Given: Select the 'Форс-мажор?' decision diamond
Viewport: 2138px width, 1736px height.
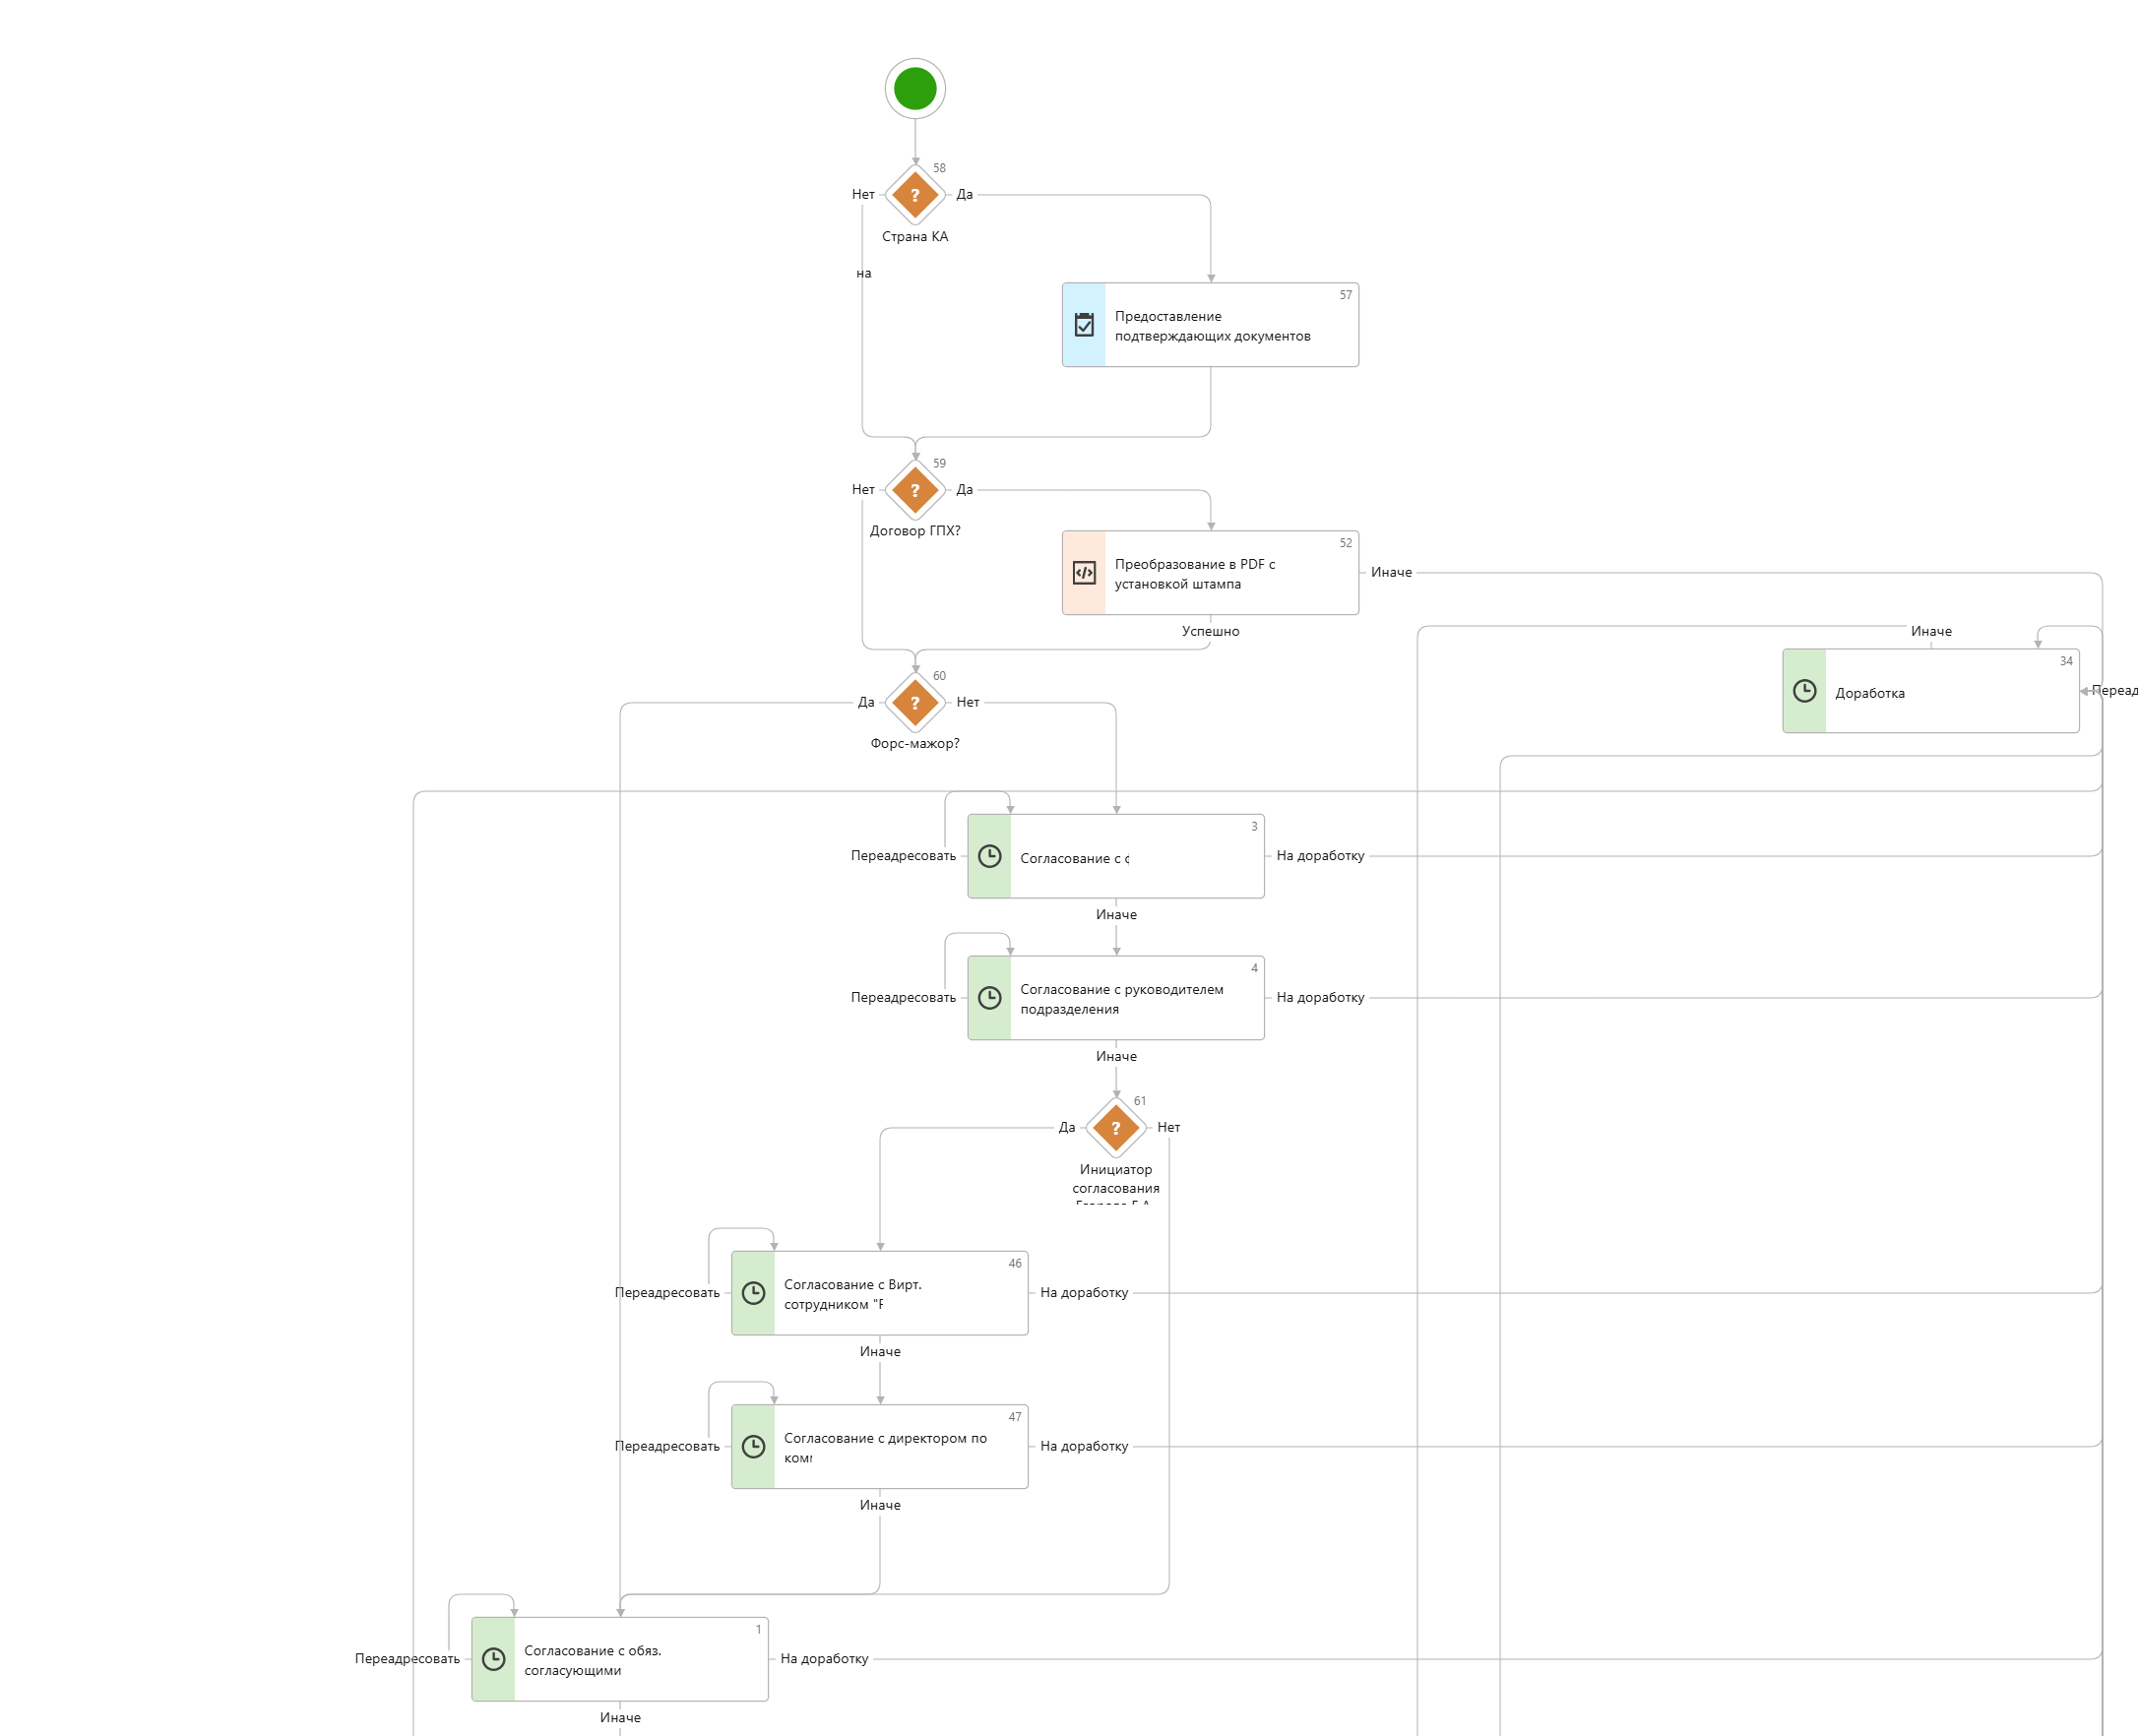Looking at the screenshot, I should [914, 703].
